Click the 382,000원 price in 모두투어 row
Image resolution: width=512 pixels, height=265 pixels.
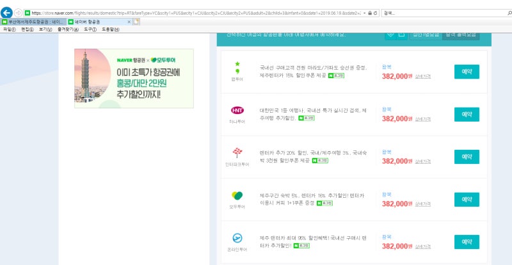pyautogui.click(x=397, y=204)
